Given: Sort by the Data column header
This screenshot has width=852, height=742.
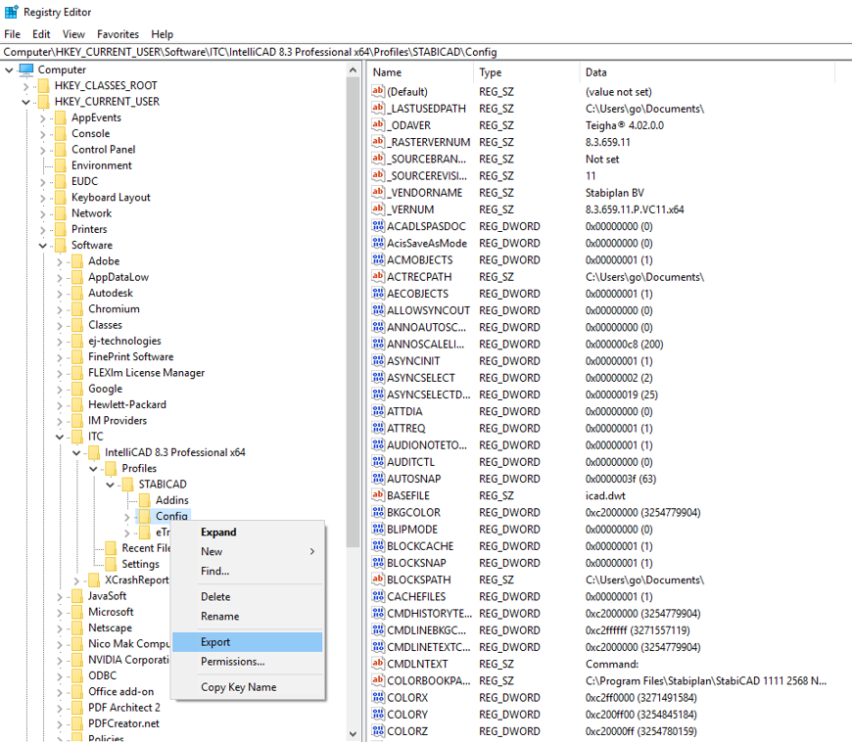Looking at the screenshot, I should [706, 72].
